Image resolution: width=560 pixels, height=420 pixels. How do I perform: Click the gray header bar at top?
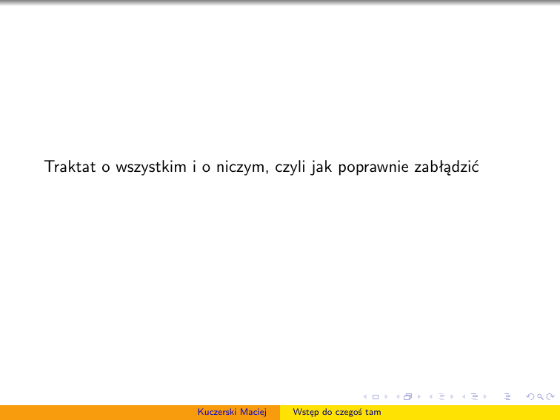(280, 3)
